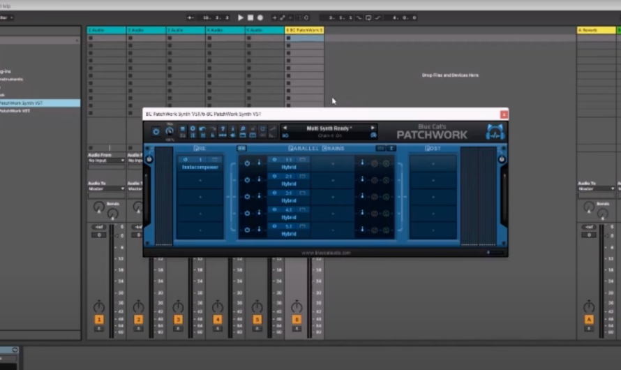621x370 pixels.
Task: Click the output gain knob of chain 3
Action: point(362,195)
